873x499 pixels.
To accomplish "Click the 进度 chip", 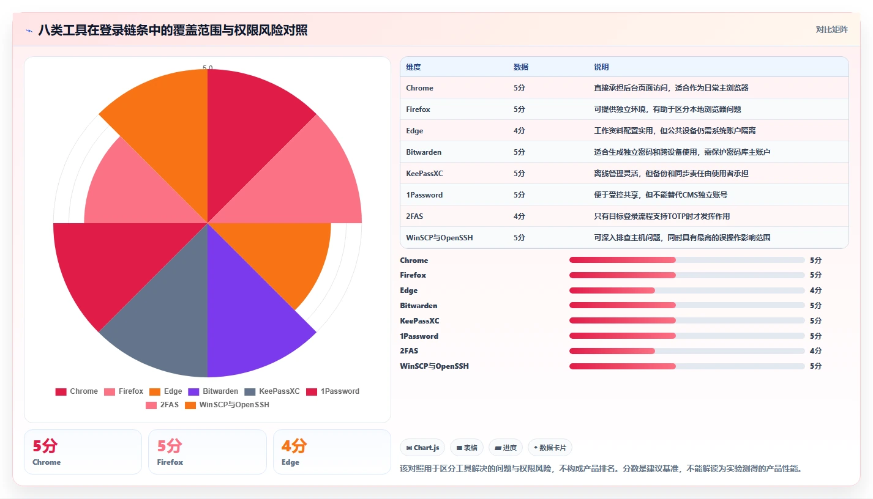I will click(506, 448).
